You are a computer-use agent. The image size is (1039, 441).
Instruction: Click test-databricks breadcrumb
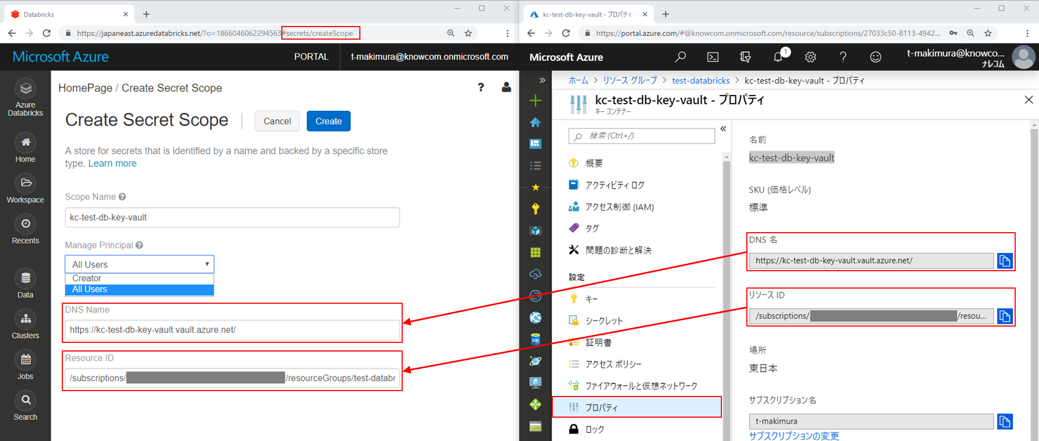point(701,80)
